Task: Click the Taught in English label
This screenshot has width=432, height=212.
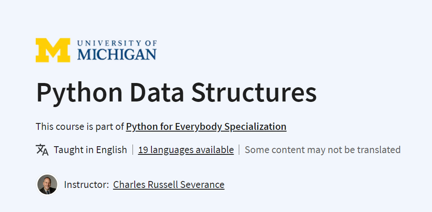Action: 90,150
